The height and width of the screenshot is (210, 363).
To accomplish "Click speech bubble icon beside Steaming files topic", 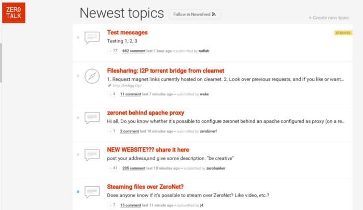I will tap(92, 191).
